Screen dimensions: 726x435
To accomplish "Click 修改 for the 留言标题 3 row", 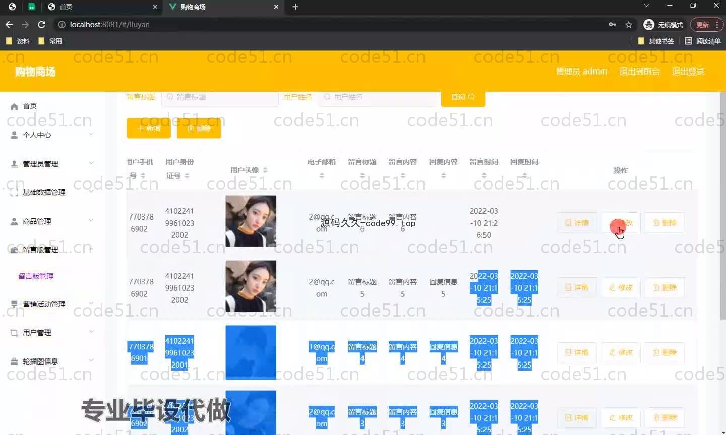I will (x=621, y=417).
